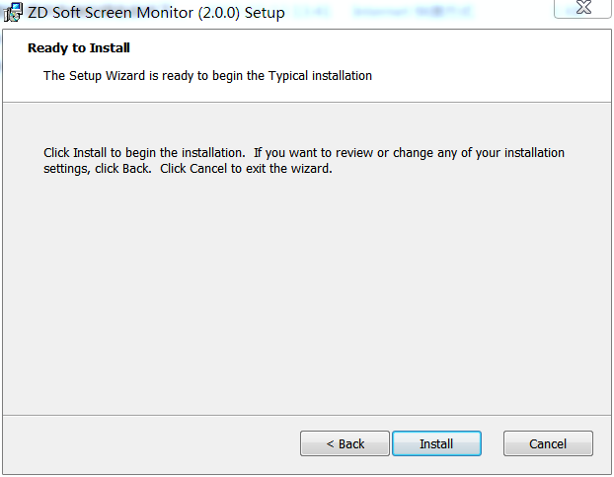Click word Back inside instruction paragraph

click(x=136, y=169)
